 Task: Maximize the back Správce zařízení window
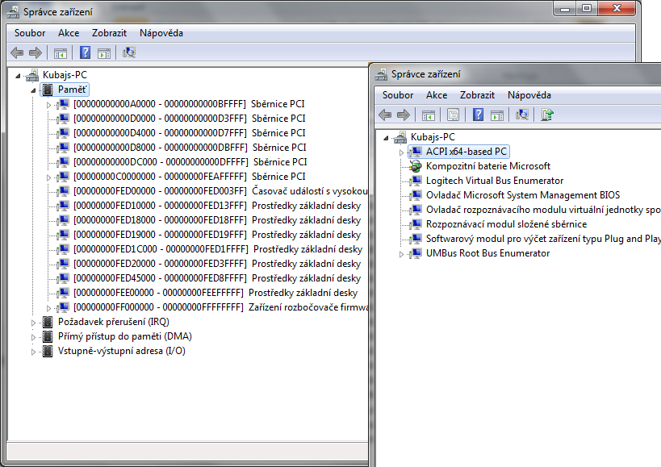(x=584, y=8)
